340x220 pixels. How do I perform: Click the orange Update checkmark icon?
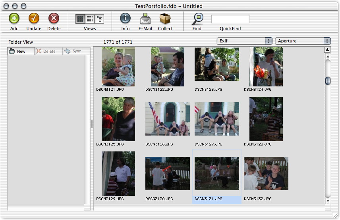[x=34, y=19]
